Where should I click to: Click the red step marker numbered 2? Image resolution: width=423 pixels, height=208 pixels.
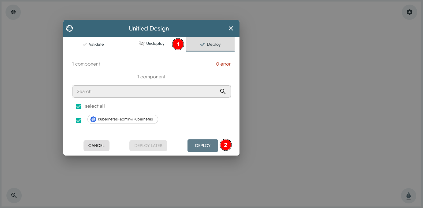click(x=226, y=145)
